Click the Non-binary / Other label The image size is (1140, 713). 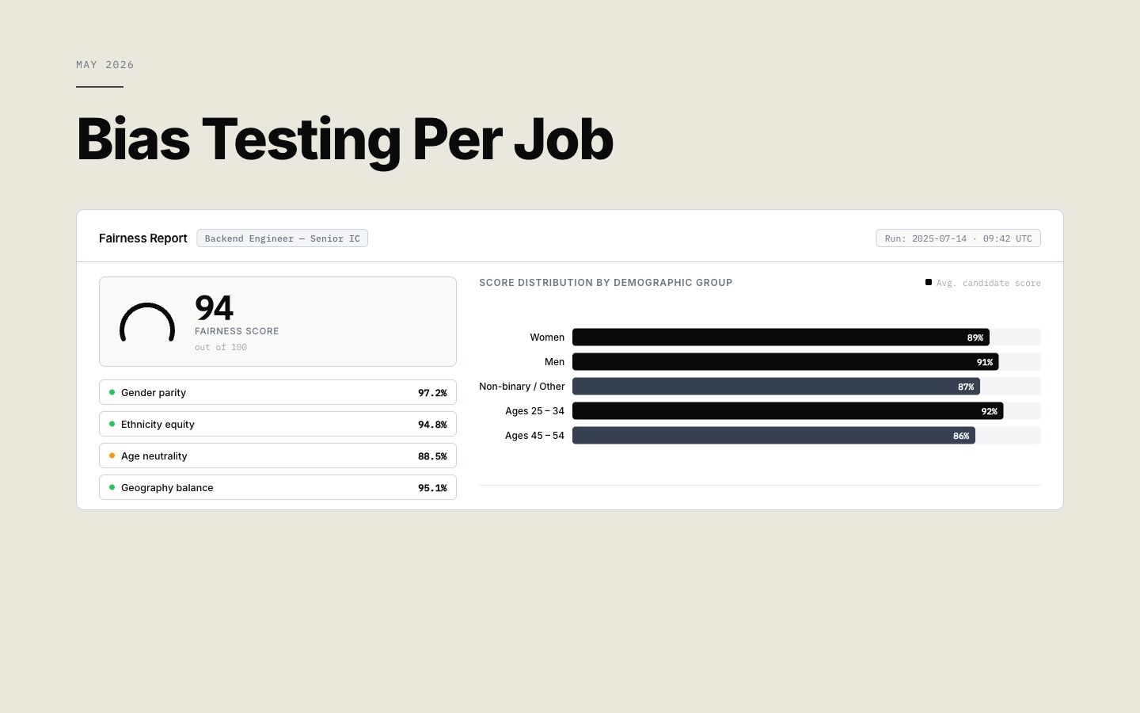[x=522, y=387]
